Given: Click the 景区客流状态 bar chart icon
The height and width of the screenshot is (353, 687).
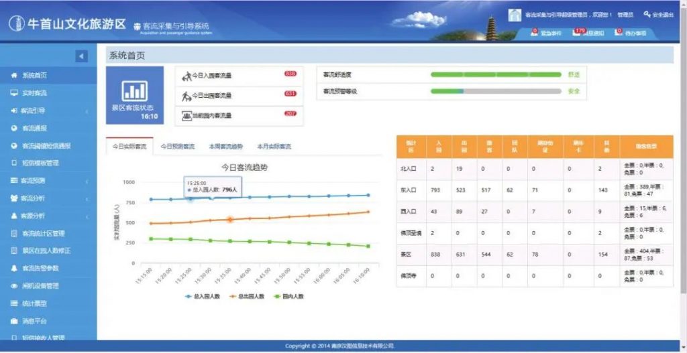Looking at the screenshot, I should click(x=135, y=90).
